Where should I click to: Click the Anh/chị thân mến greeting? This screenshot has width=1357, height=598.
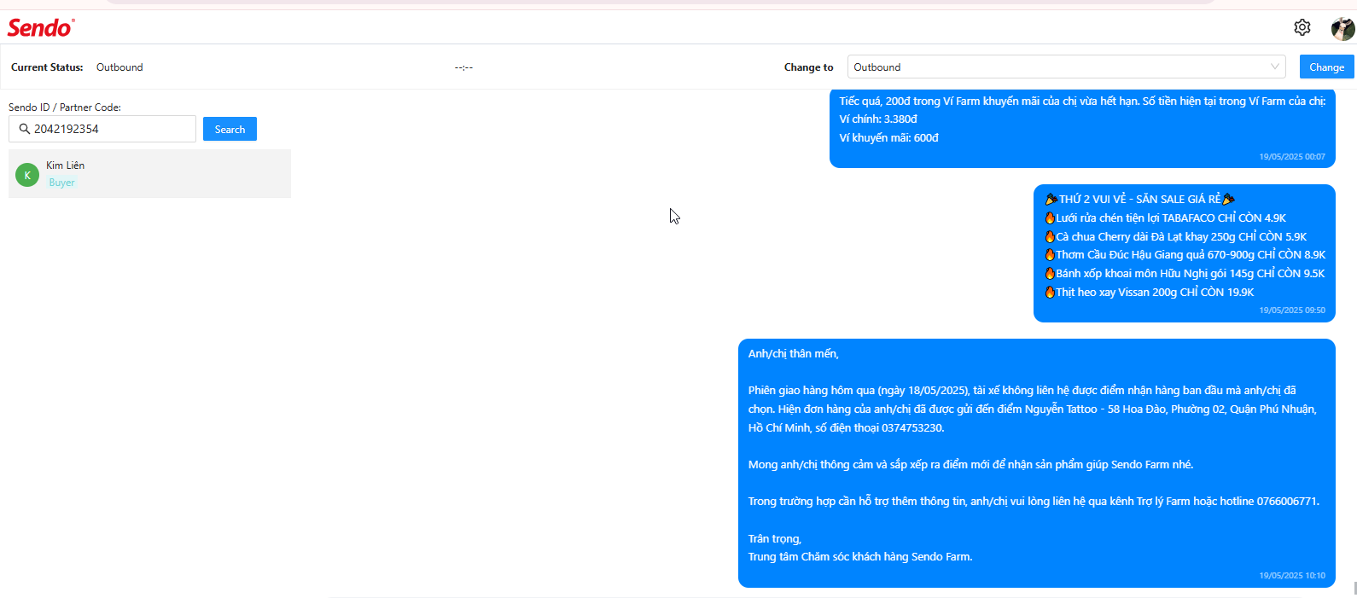[x=794, y=353]
